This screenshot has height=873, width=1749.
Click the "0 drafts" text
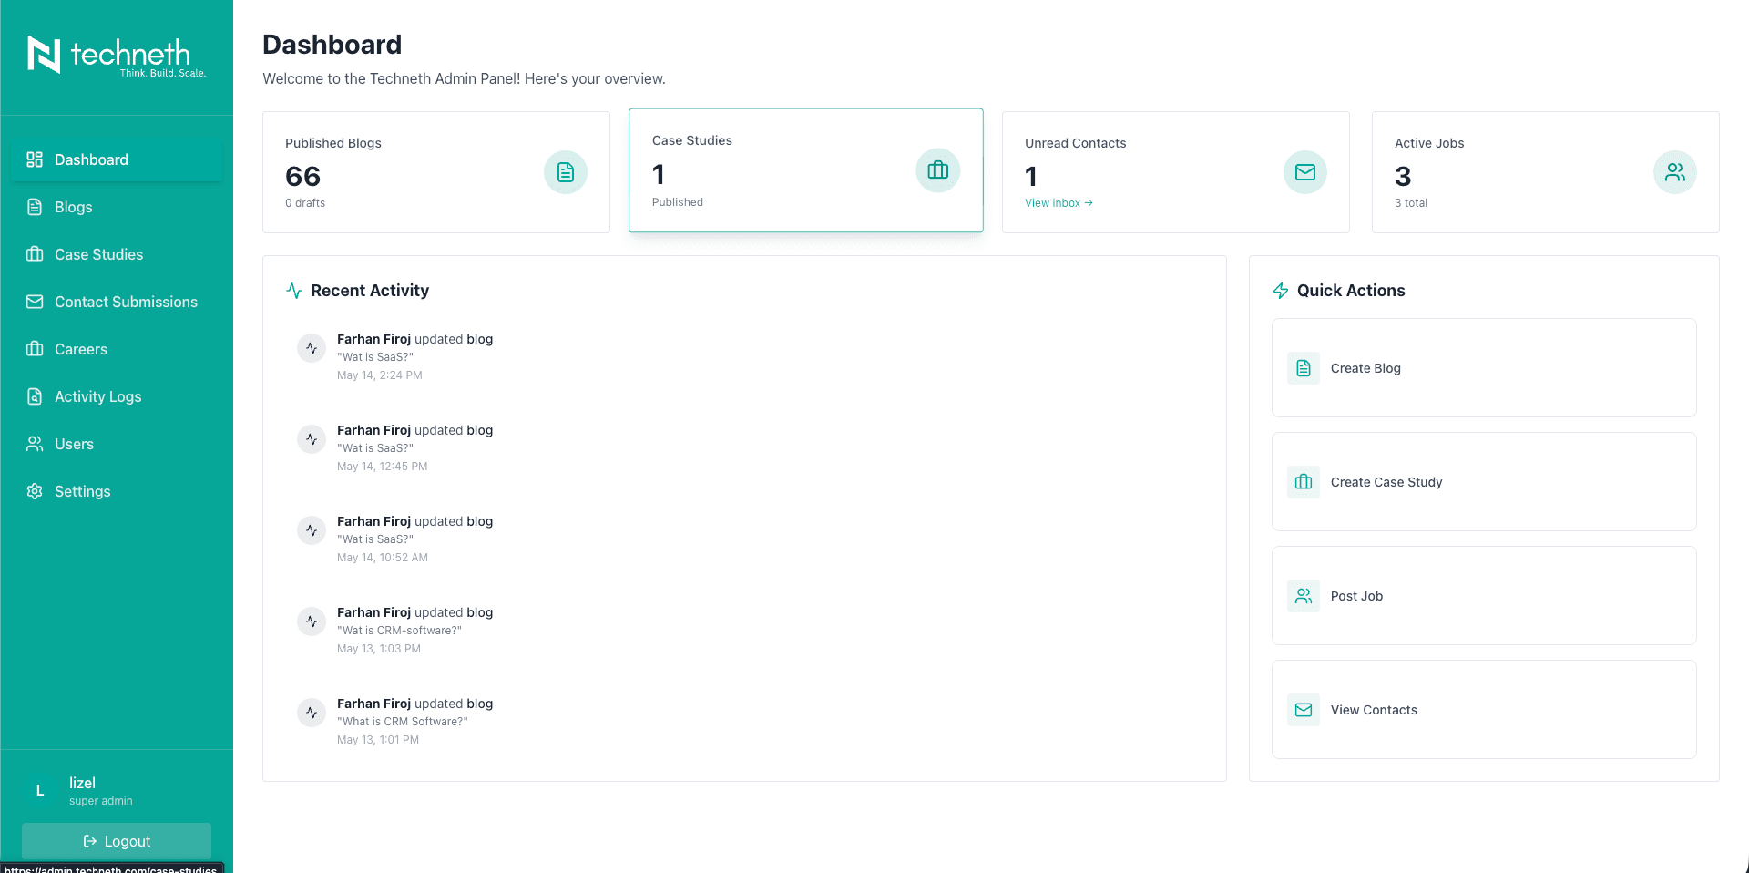click(305, 203)
